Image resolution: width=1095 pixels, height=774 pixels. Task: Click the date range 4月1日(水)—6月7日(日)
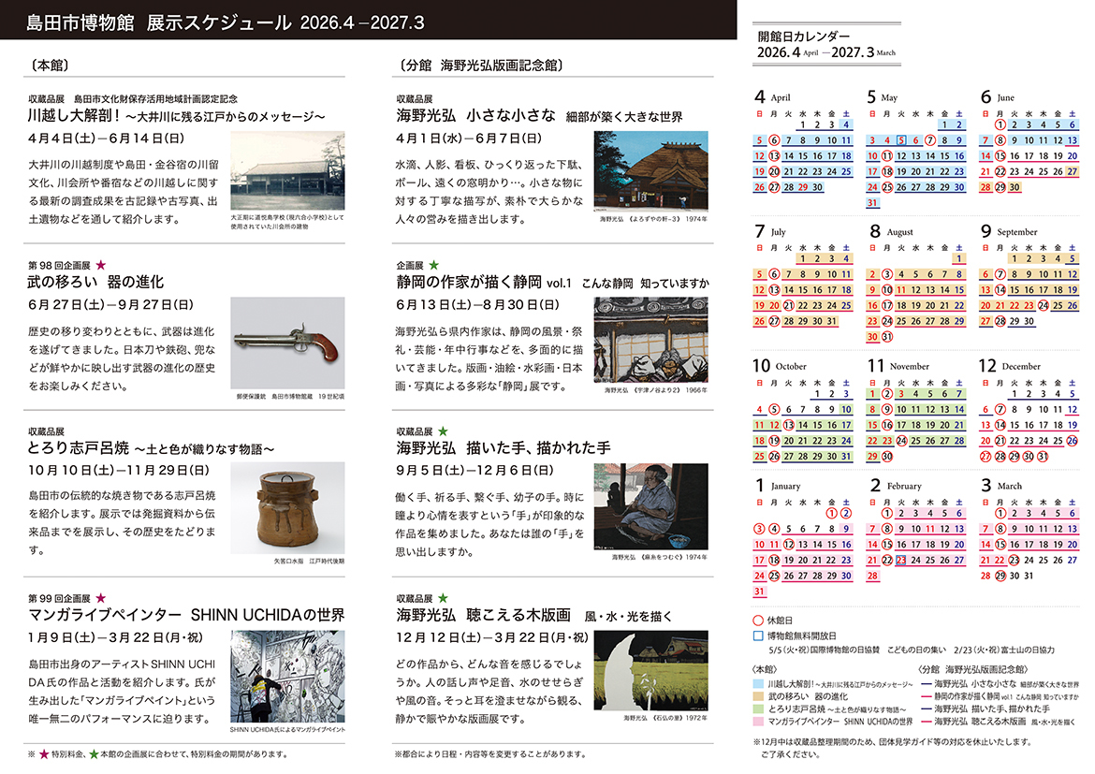coord(469,139)
